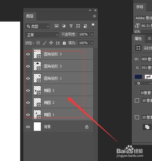Click top-left corner radius icon
The height and width of the screenshot is (161, 152).
tap(137, 100)
